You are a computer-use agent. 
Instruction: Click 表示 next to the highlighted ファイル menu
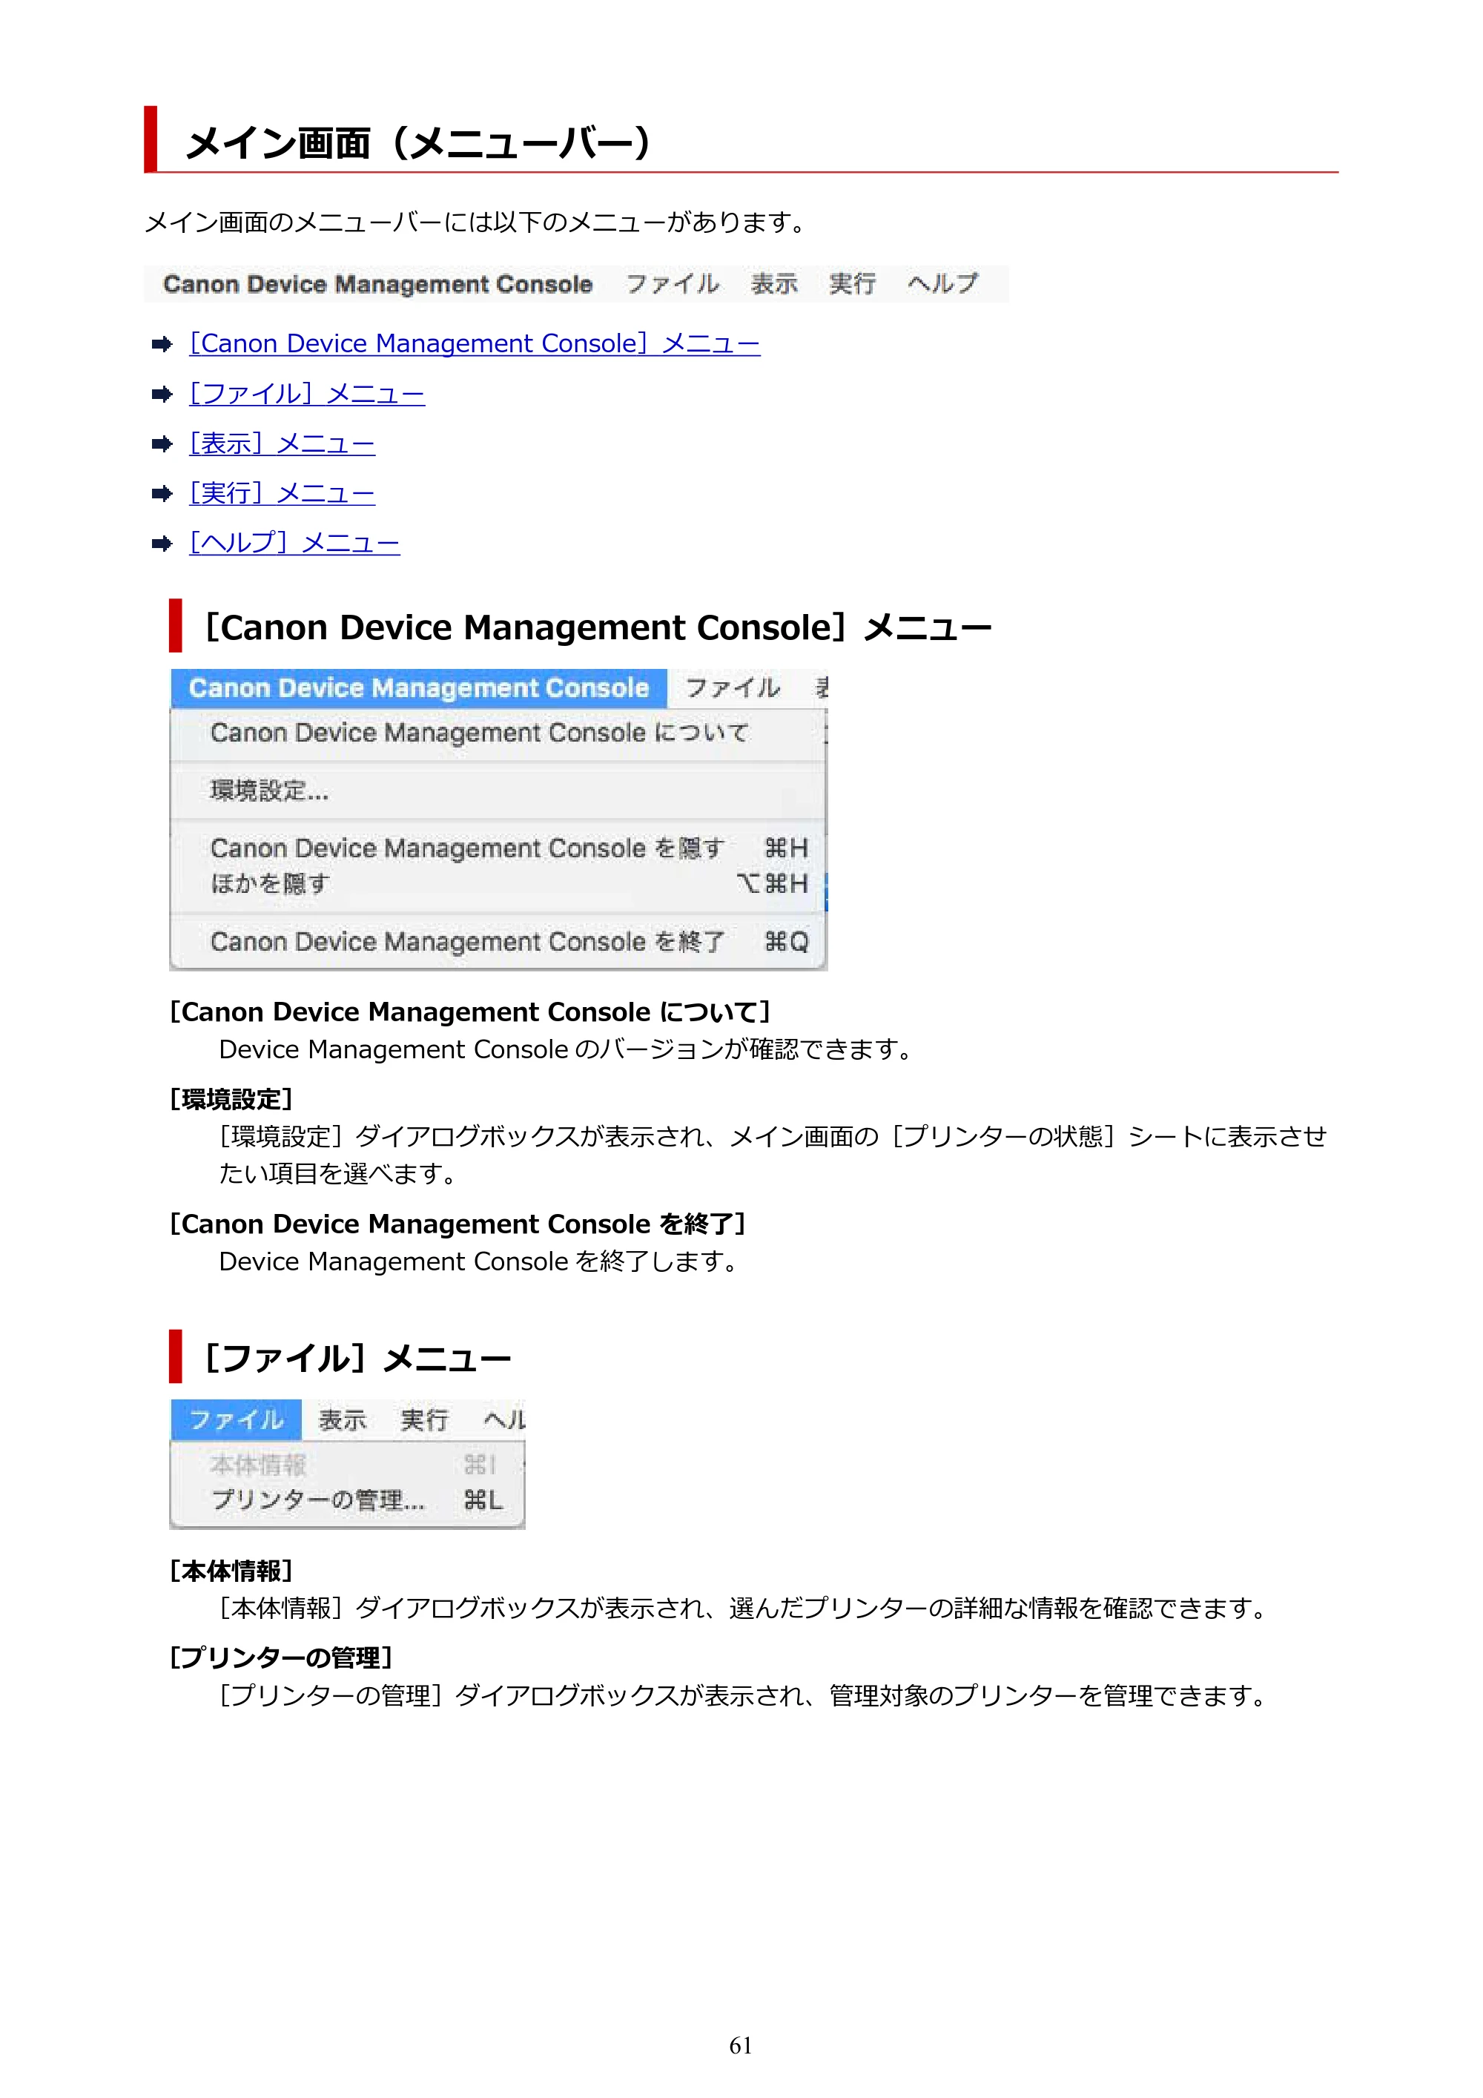pyautogui.click(x=343, y=1420)
